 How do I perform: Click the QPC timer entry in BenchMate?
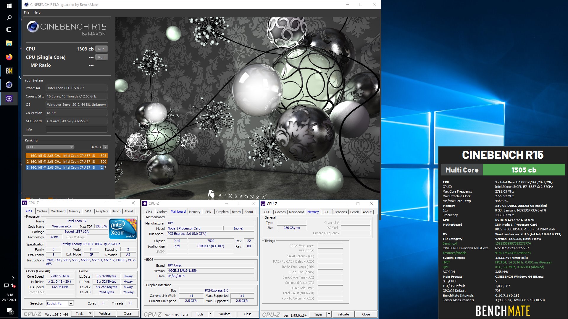(x=446, y=267)
